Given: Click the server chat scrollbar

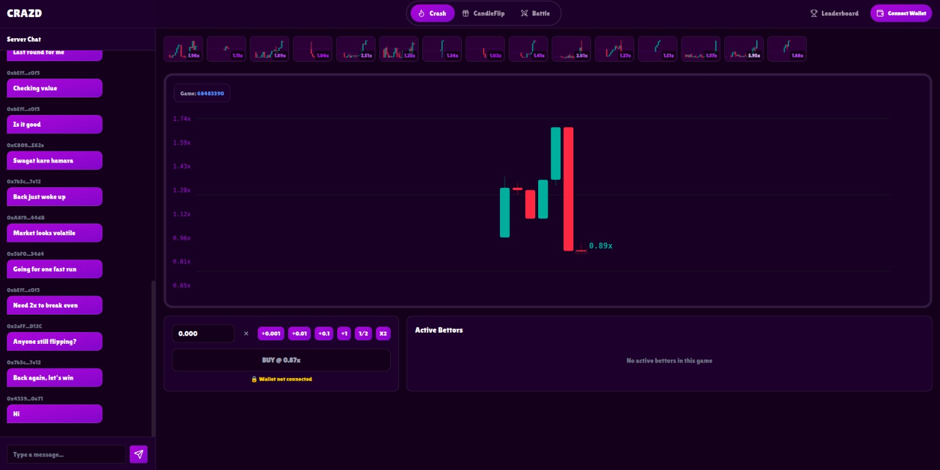Looking at the screenshot, I should (x=153, y=358).
